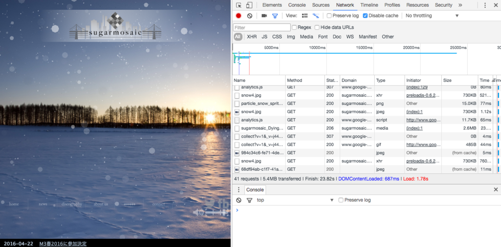Click the sugarmosaic logo banner
The height and width of the screenshot is (247, 501).
point(115,26)
